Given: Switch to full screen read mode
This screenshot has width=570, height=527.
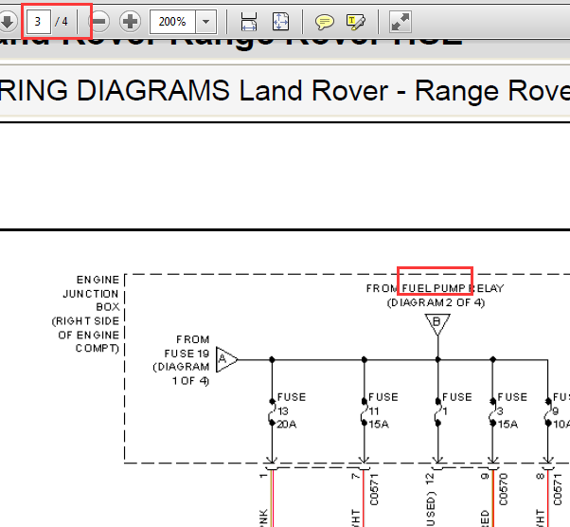Looking at the screenshot, I should (401, 22).
